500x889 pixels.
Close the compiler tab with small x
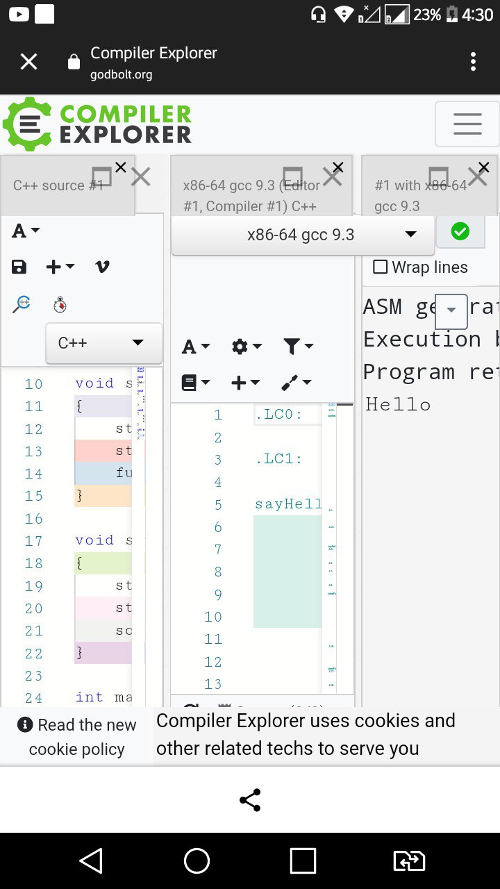(x=337, y=167)
